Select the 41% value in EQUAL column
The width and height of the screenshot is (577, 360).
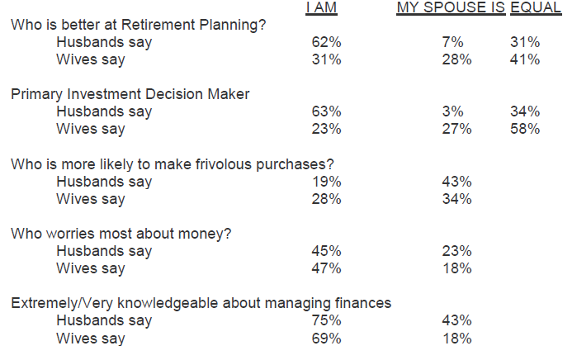pyautogui.click(x=525, y=59)
